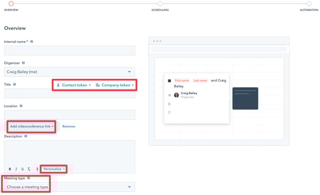
Task: Click the dark calendar event block
Action: click(245, 98)
